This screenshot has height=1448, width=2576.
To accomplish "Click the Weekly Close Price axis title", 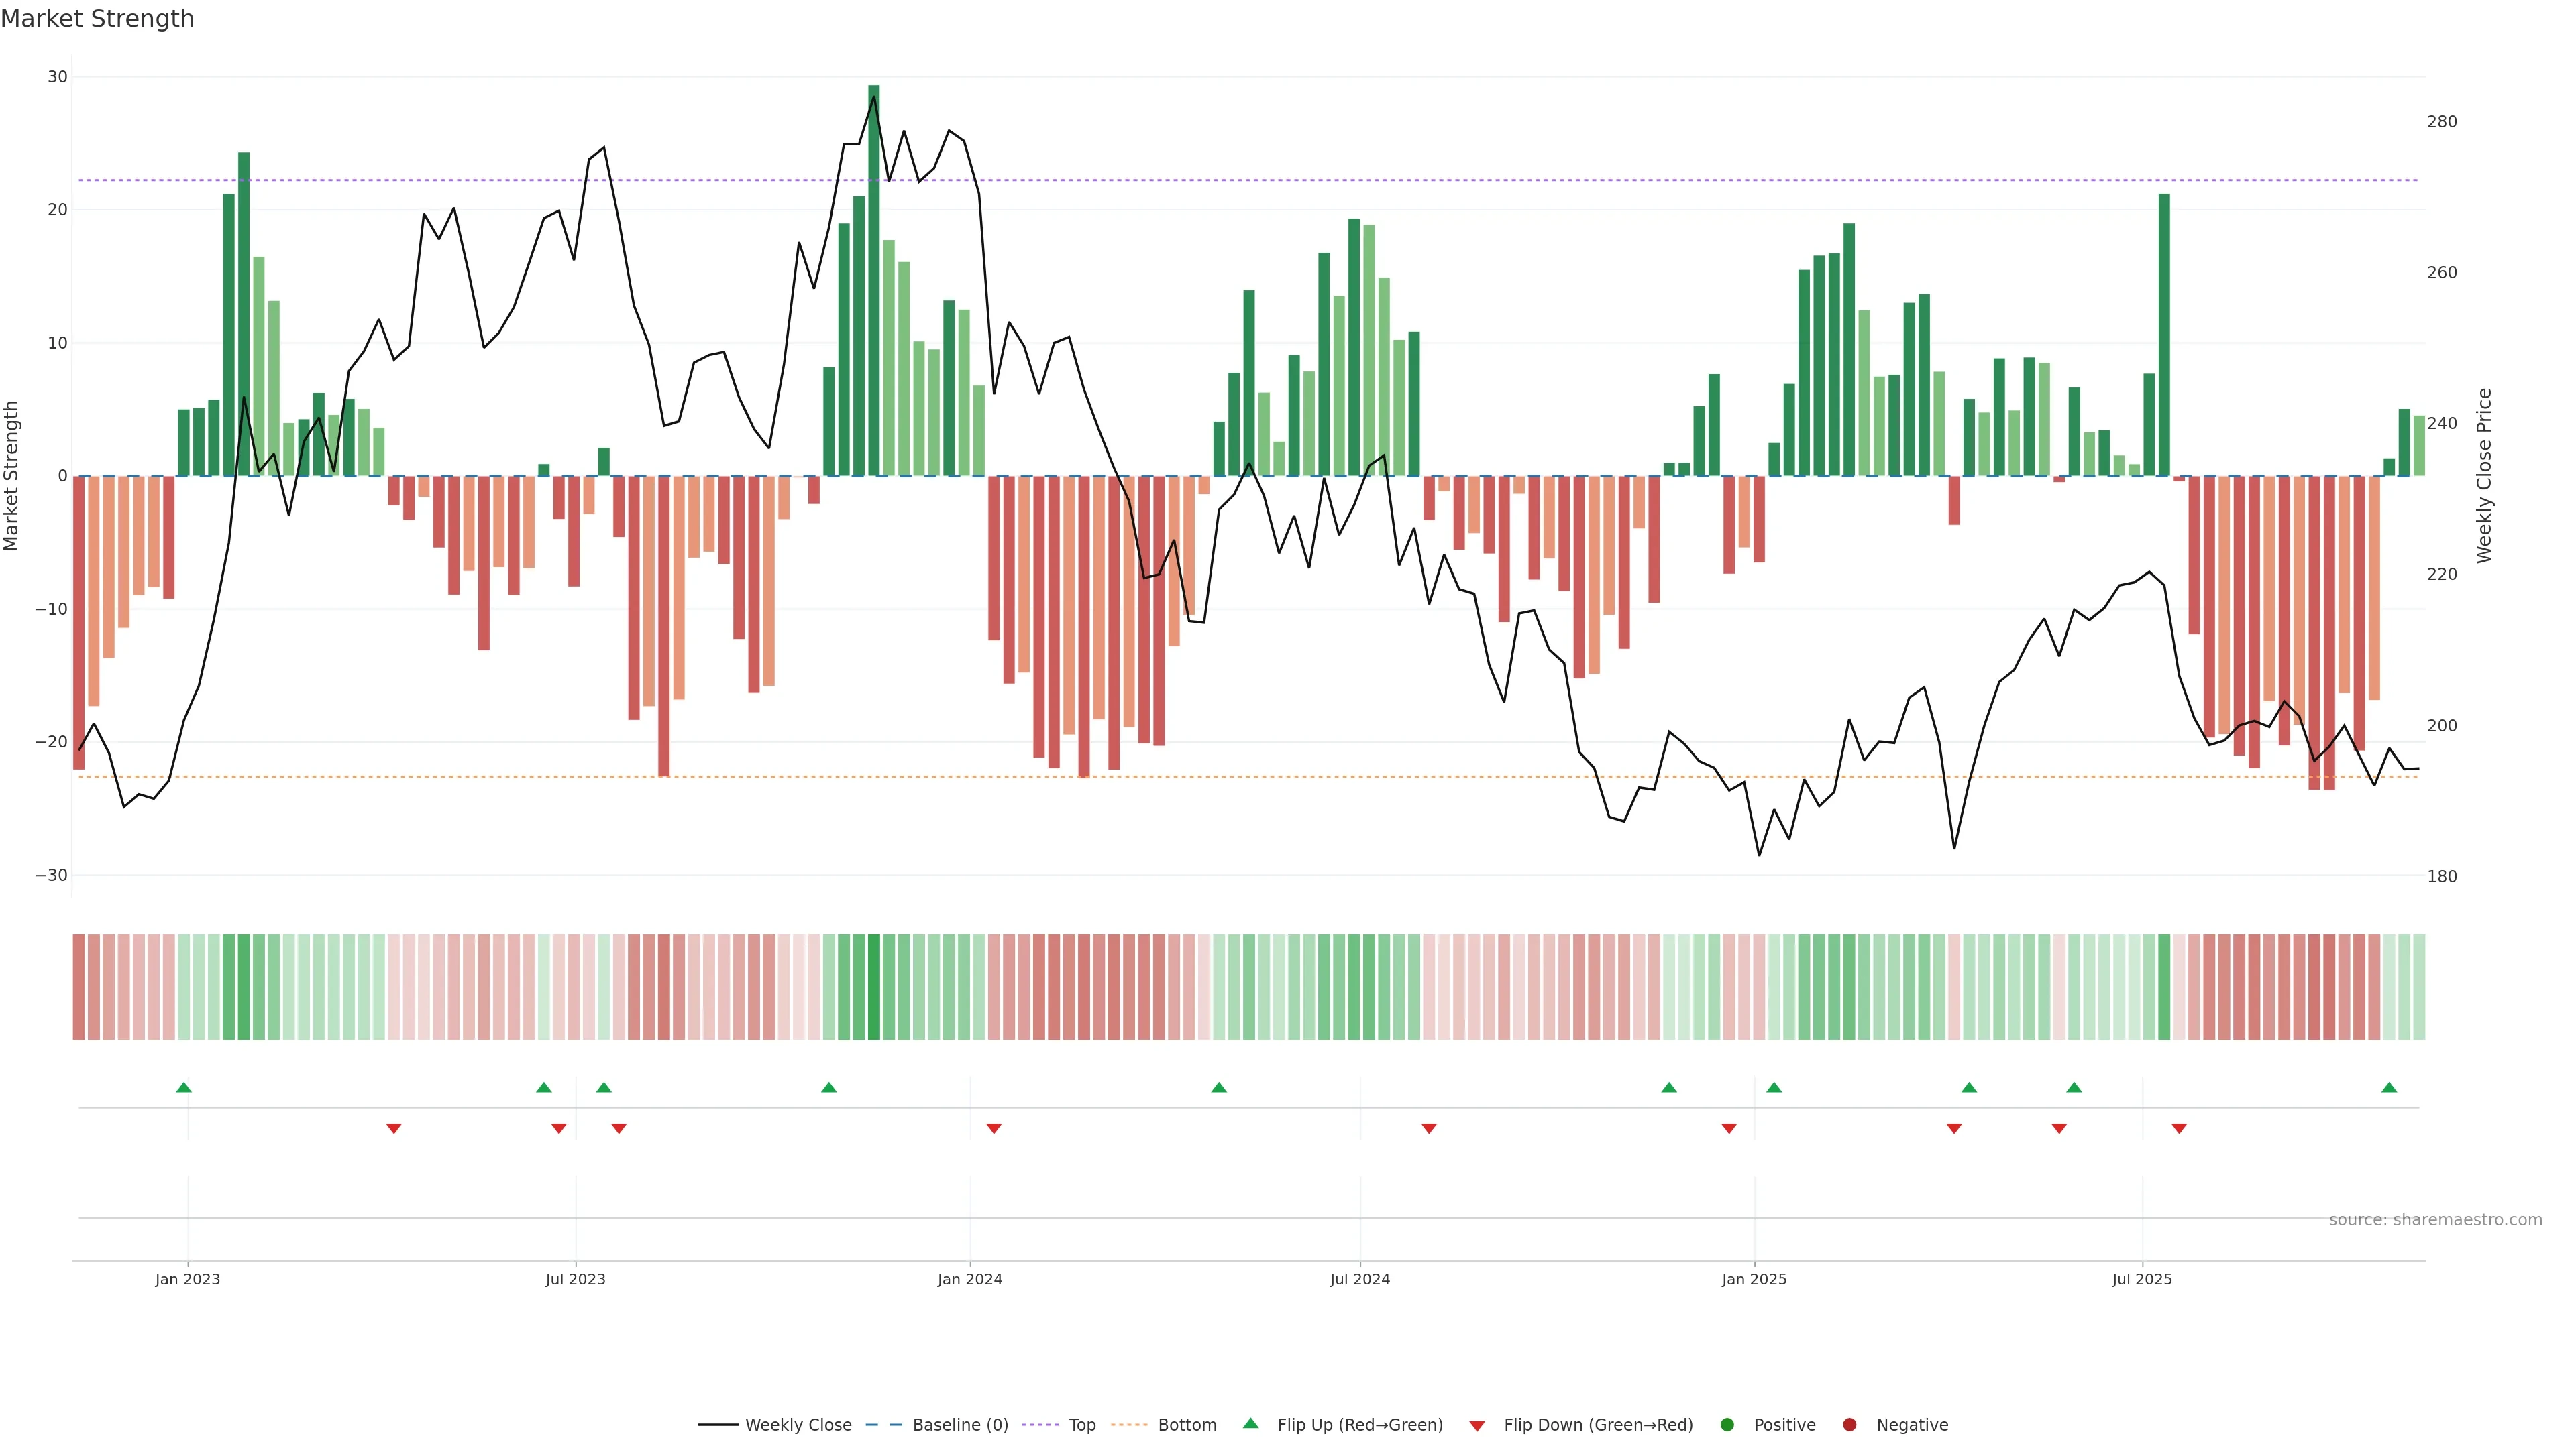I will (x=2484, y=476).
